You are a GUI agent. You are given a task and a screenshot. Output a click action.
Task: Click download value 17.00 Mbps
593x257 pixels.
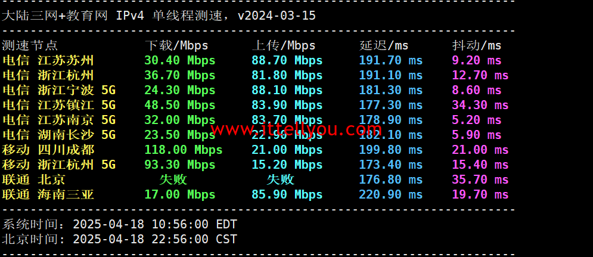click(180, 194)
